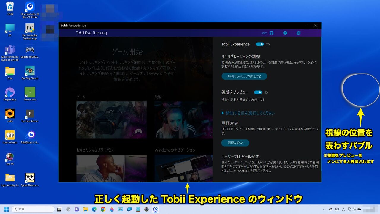Click the キャリブレーションの調整 heading
The image size is (380, 214).
[241, 56]
